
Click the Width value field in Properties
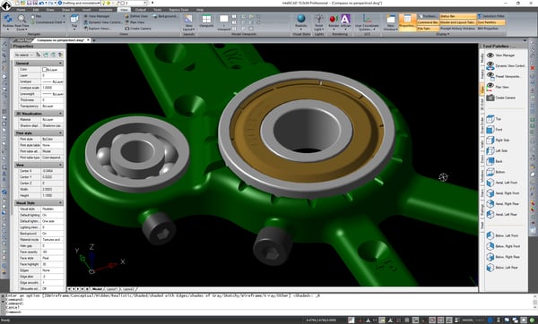pos(52,190)
